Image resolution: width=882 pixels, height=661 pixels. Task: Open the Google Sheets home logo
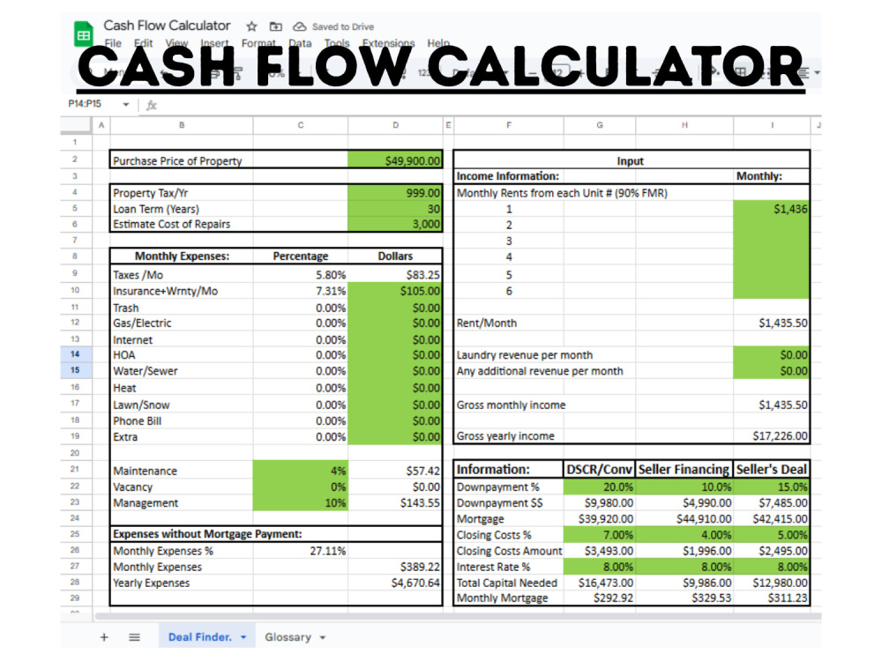(84, 33)
